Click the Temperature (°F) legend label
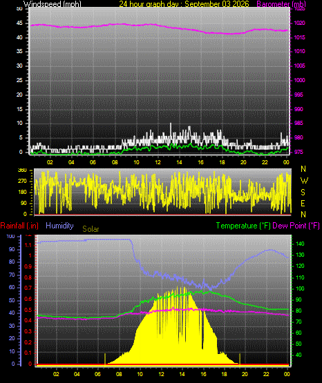This screenshot has width=322, height=383. [x=243, y=226]
